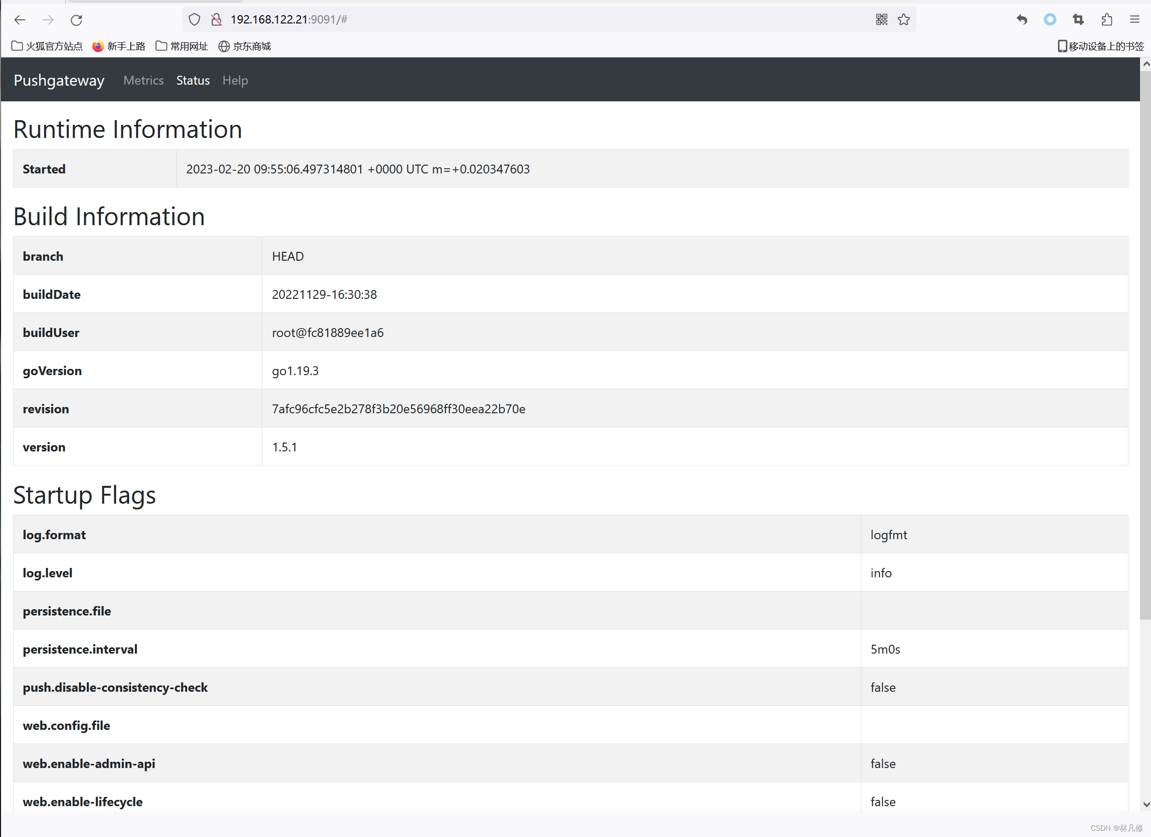
Task: Open the QR code icon in address bar
Action: point(881,20)
